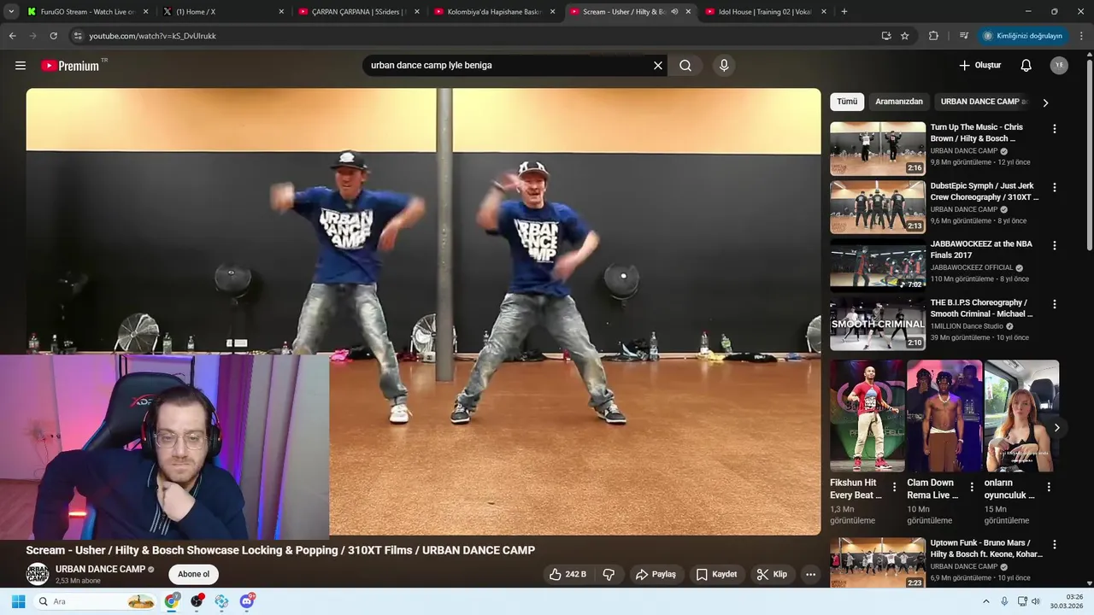Open DubstEpic Symph video thumbnail
The width and height of the screenshot is (1094, 615).
878,207
